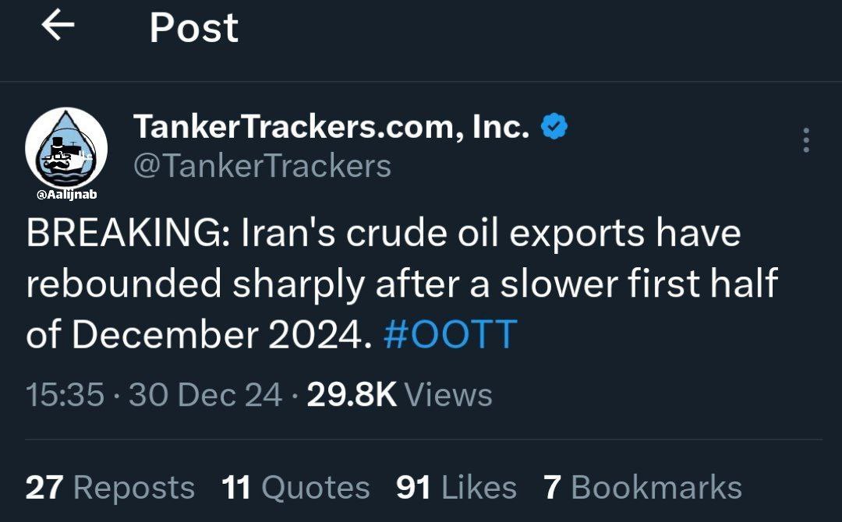Image resolution: width=842 pixels, height=522 pixels.
Task: Open the TankerTrackers profile avatar
Action: click(x=66, y=148)
